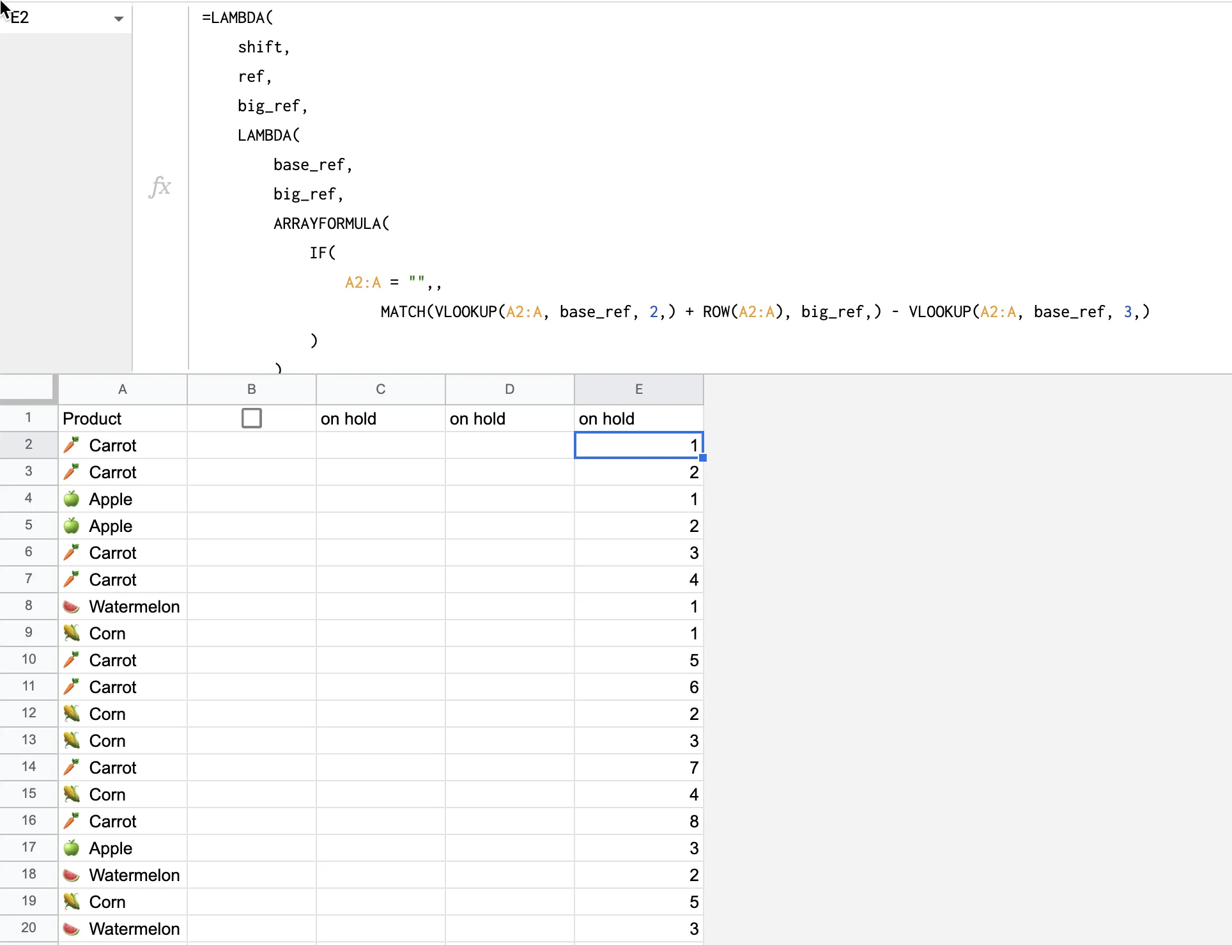Select column C header
The width and height of the screenshot is (1232, 945).
coord(381,389)
